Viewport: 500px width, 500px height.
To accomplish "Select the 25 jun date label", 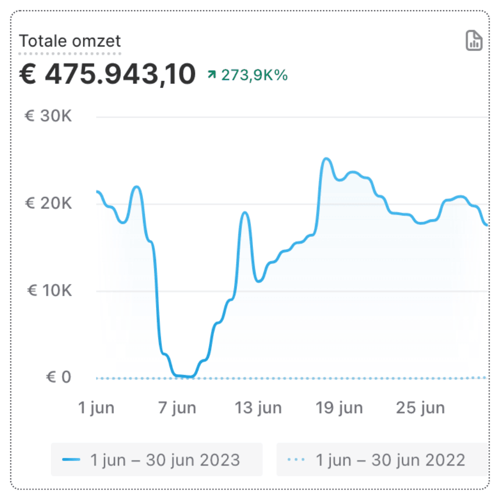I will (420, 407).
